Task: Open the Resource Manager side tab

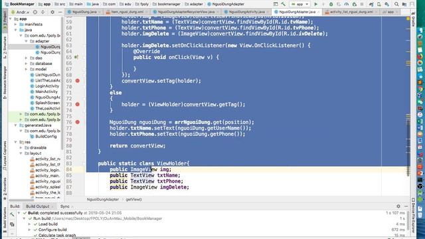Action: pyautogui.click(x=5, y=82)
